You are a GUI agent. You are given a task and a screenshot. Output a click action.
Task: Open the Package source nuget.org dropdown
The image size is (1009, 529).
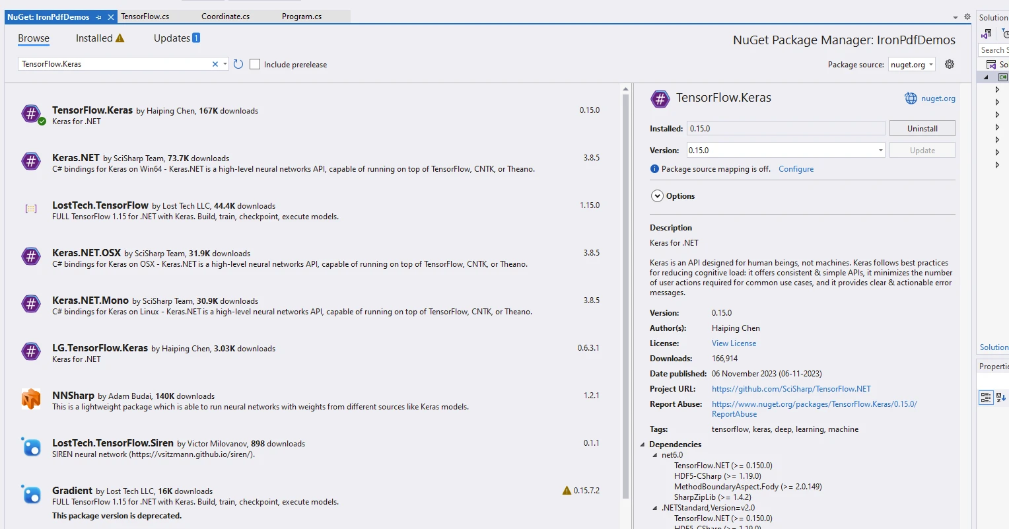912,65
